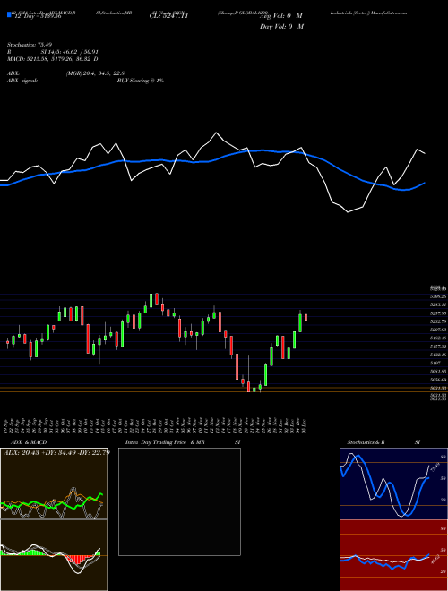The width and height of the screenshot is (448, 591).
Task: Click the (MGR) 20.4, 34.5, 22.8 values
Action: tap(95, 73)
